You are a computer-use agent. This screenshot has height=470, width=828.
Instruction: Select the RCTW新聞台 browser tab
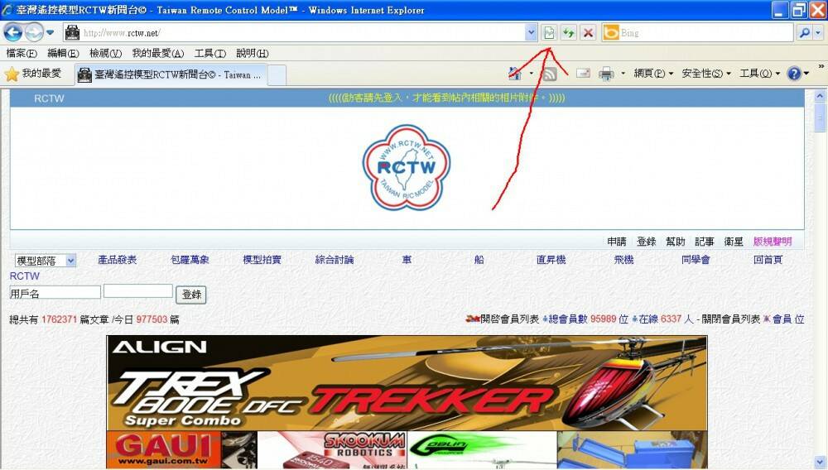171,75
